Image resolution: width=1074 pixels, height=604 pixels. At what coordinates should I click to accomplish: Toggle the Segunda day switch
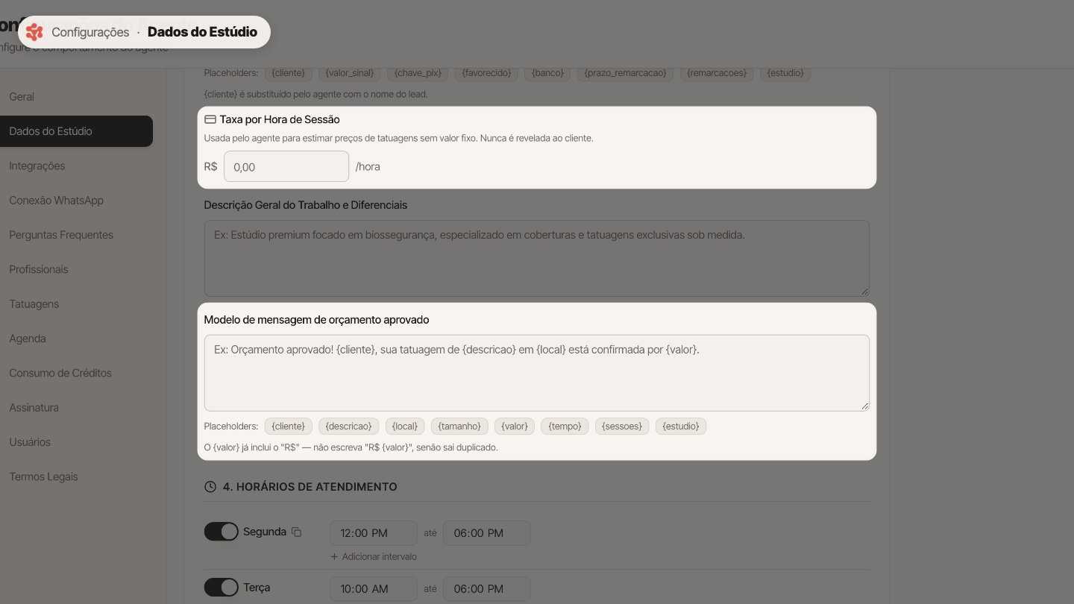pos(221,532)
